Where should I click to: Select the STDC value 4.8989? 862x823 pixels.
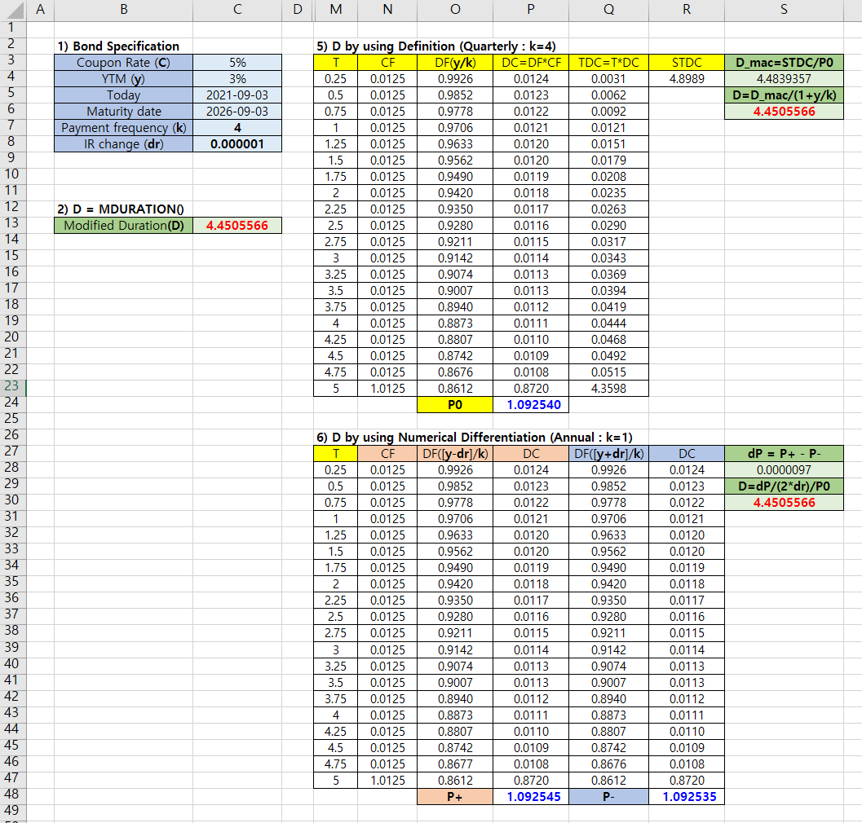point(687,78)
